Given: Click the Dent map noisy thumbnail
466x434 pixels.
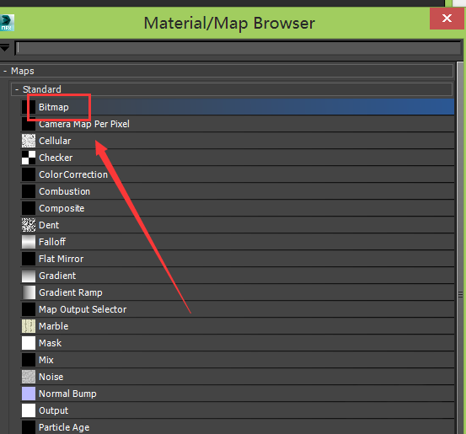Looking at the screenshot, I should coord(29,225).
